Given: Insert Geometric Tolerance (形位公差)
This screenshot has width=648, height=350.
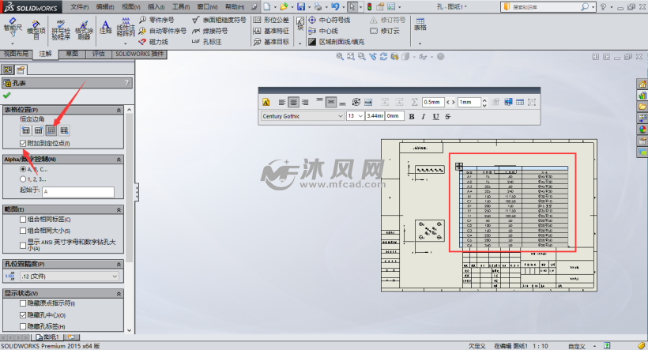Looking at the screenshot, I should coord(271,20).
